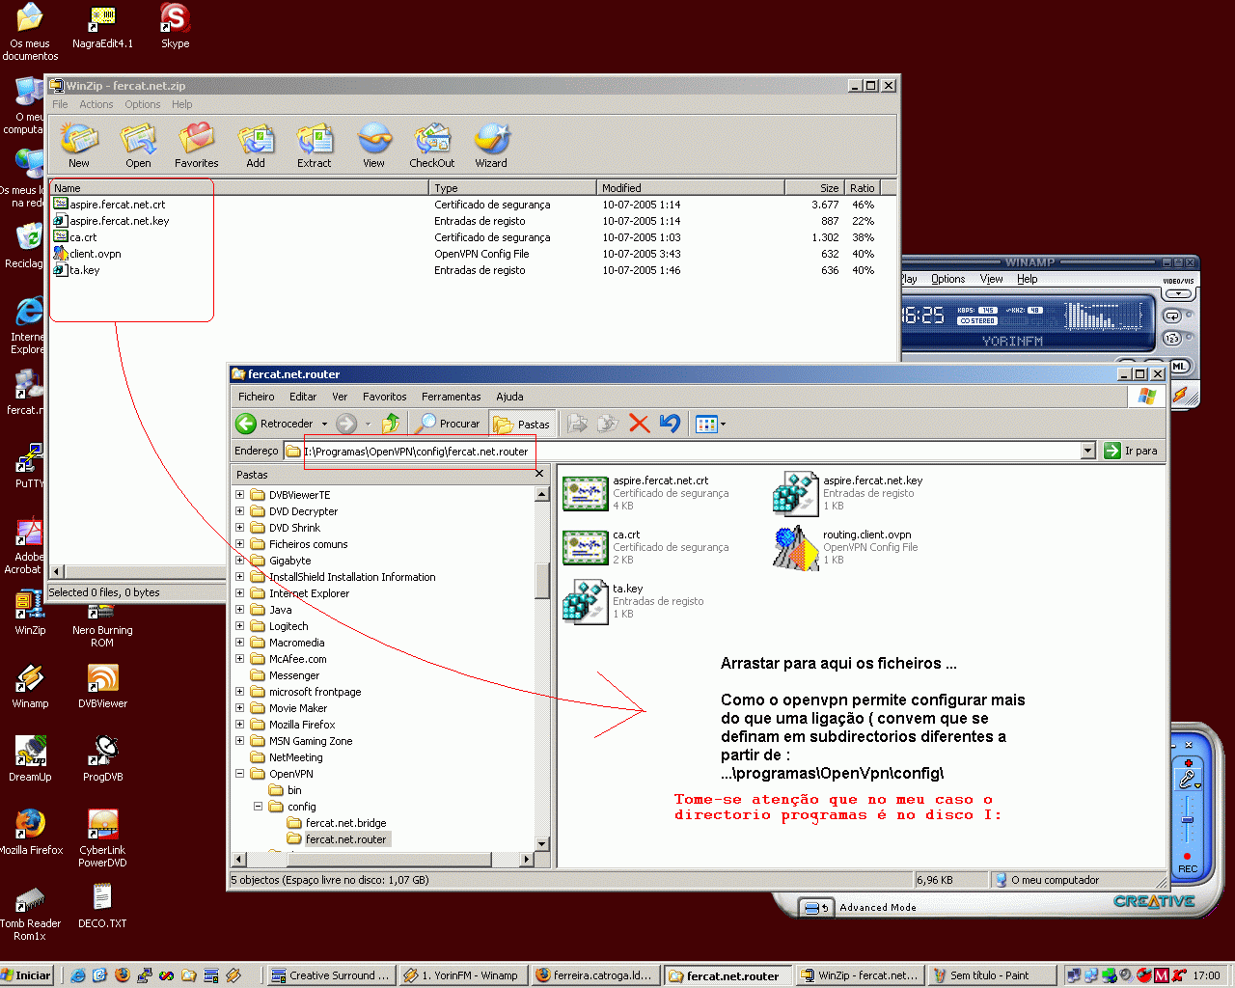This screenshot has width=1235, height=988.
Task: Click the Undo arrow in Explorer toolbar
Action: click(670, 424)
